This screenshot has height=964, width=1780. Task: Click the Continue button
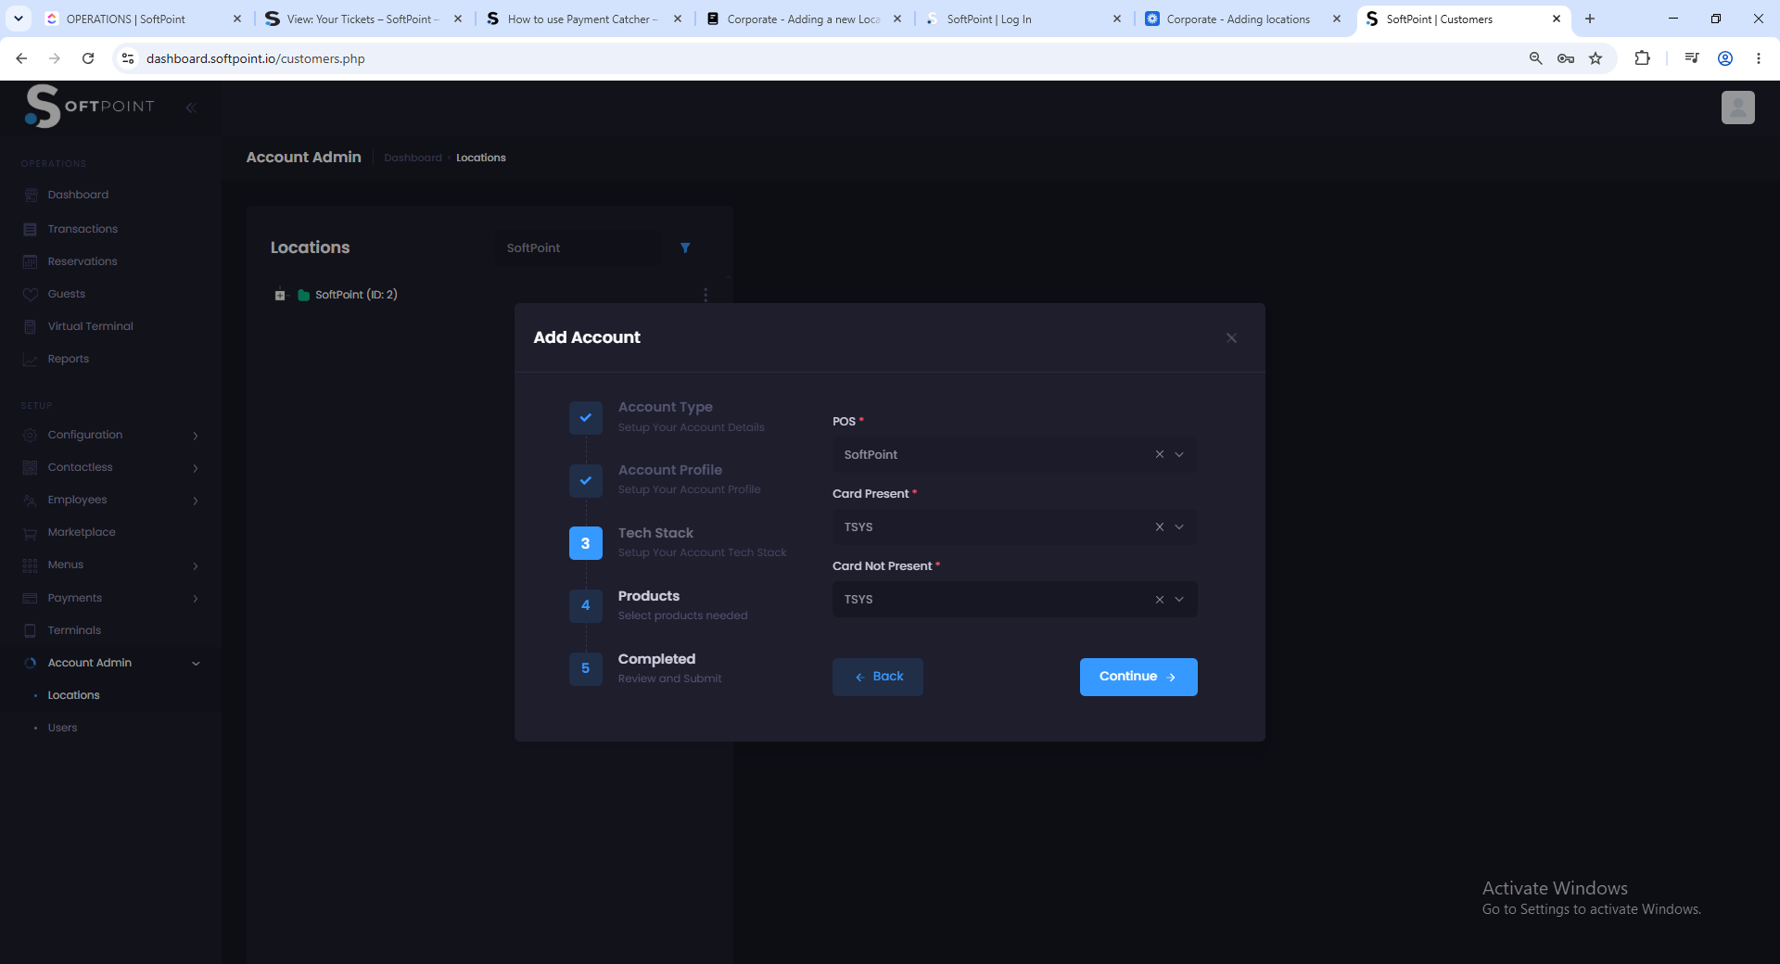1138,677
